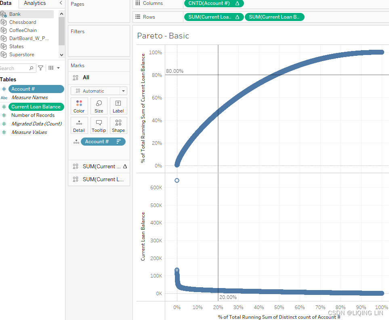This screenshot has height=320, width=389.
Task: Click the CNTD(Account #) pill in Columns
Action: 214,3
